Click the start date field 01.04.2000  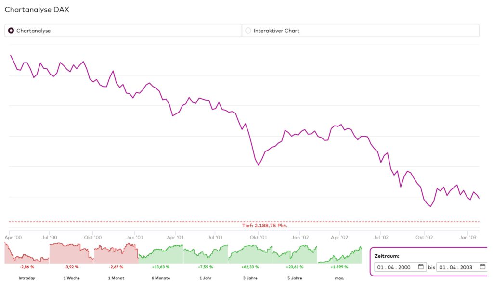400,267
